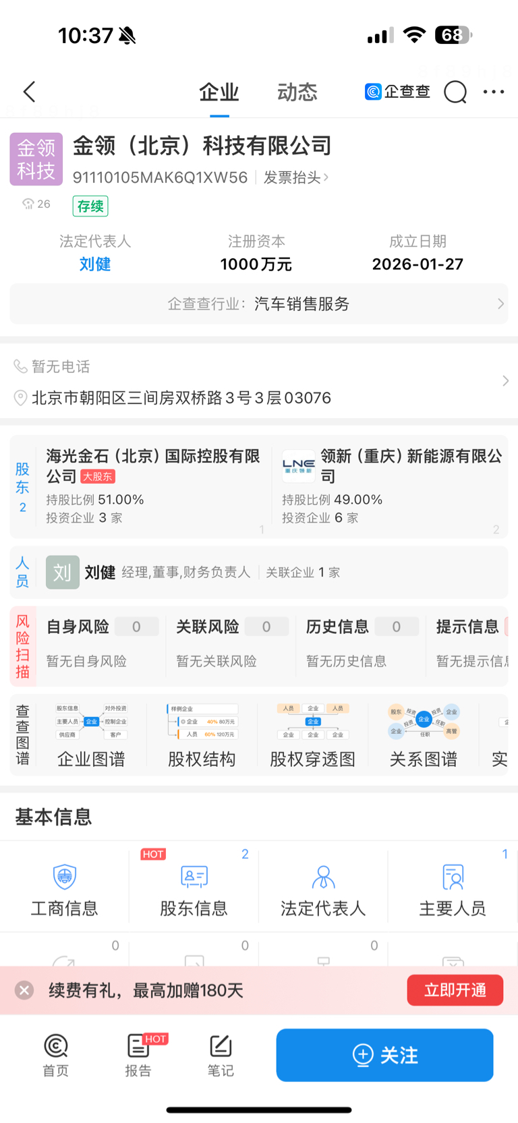Viewport: 518px width, 1123px height.
Task: Open the 报告 tab
Action: pos(138,1056)
